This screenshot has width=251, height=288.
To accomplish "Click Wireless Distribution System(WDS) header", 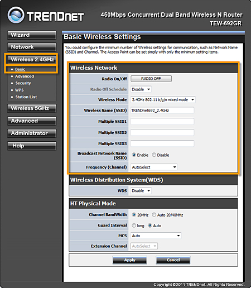I will click(117, 180).
